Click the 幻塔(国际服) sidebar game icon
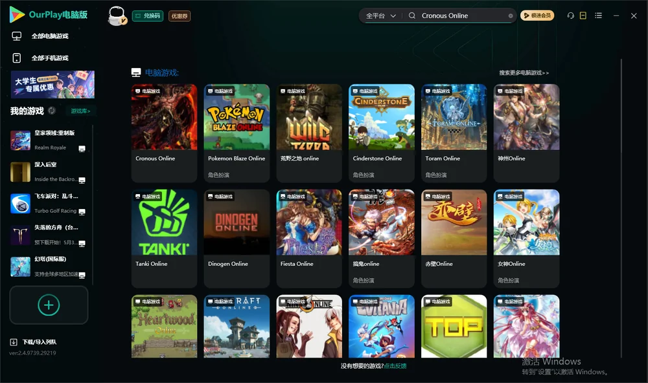 (20, 267)
